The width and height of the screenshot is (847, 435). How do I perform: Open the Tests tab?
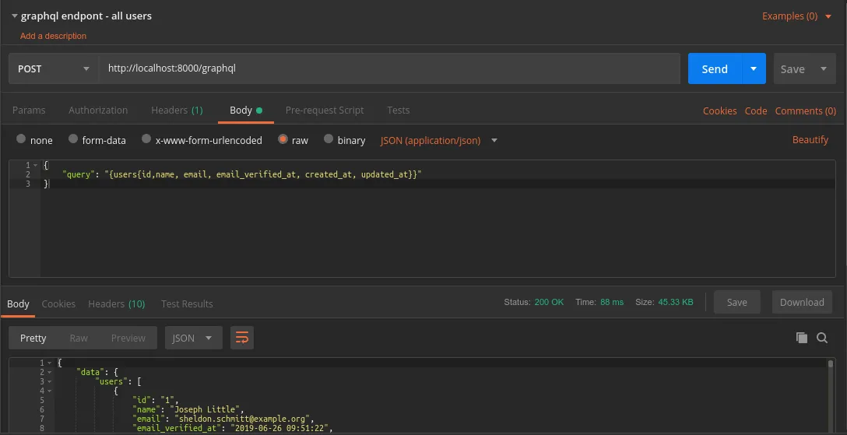[x=398, y=110]
